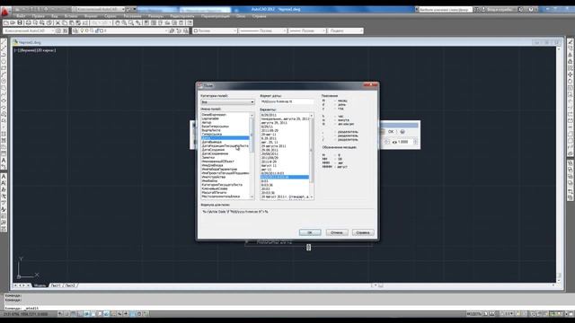The height and width of the screenshot is (323, 575).
Task: Click the field names list scrollbar thumb
Action: tap(252, 135)
